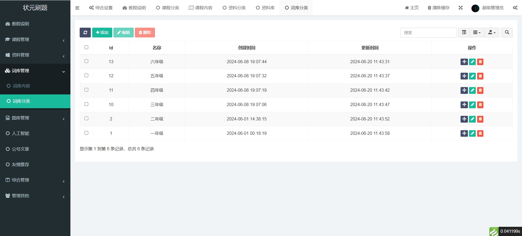
Task: Edit the 三年级 row
Action: (x=473, y=105)
